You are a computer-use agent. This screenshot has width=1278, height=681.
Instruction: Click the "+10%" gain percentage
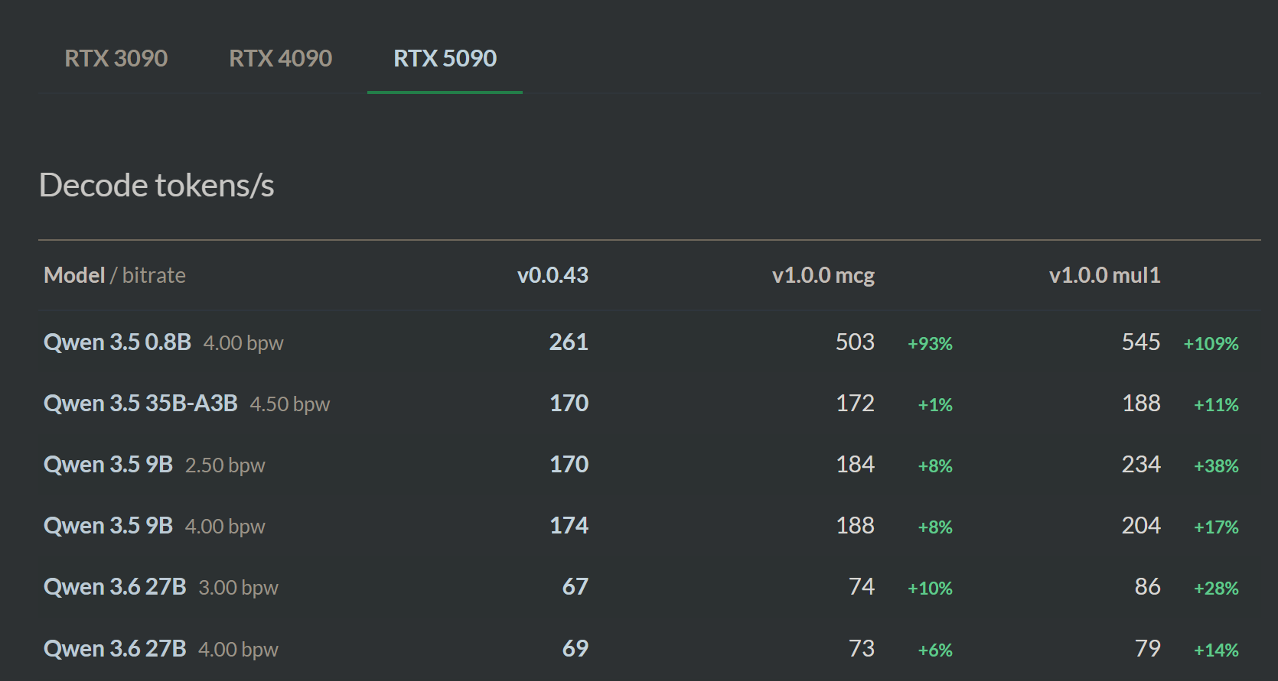pos(930,589)
